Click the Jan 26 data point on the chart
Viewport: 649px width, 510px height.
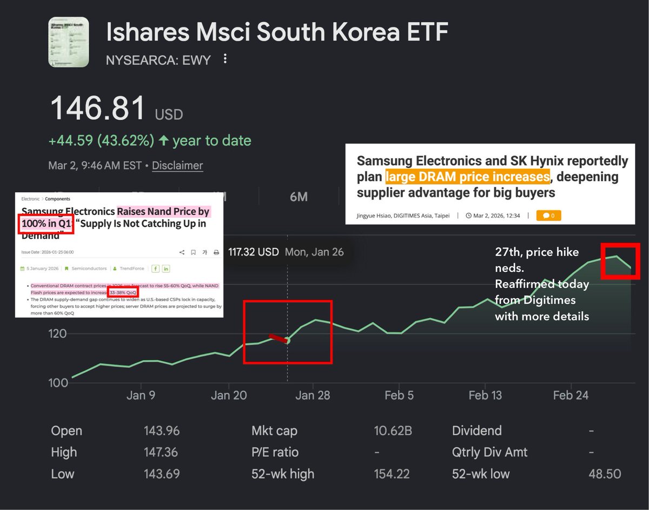[x=287, y=341]
